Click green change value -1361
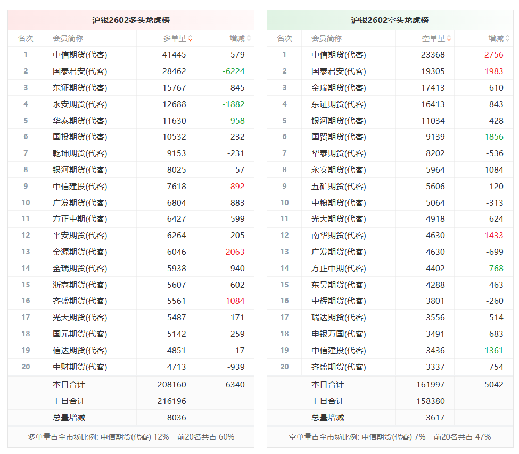 click(492, 351)
